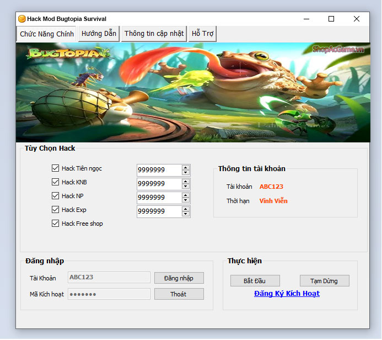The width and height of the screenshot is (382, 340).
Task: Increase Hack Tiên ngọc value with up arrow
Action: pos(186,168)
